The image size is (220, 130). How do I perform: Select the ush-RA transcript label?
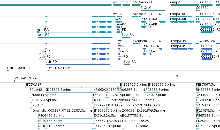coord(43,30)
